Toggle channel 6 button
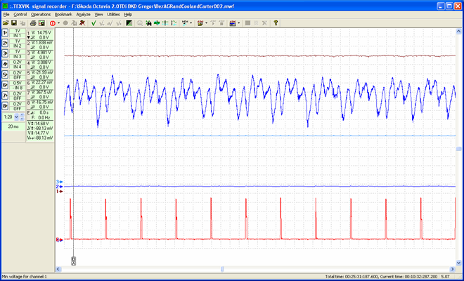This screenshot has height=281, width=464. click(x=5, y=85)
